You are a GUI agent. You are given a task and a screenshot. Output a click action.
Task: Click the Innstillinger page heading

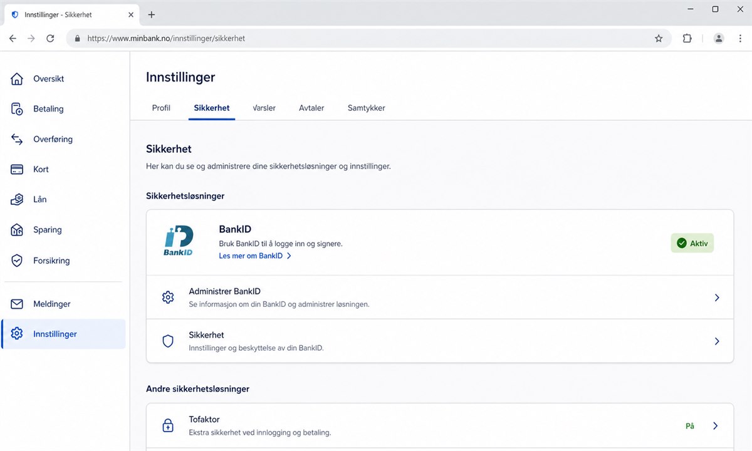[x=180, y=77]
